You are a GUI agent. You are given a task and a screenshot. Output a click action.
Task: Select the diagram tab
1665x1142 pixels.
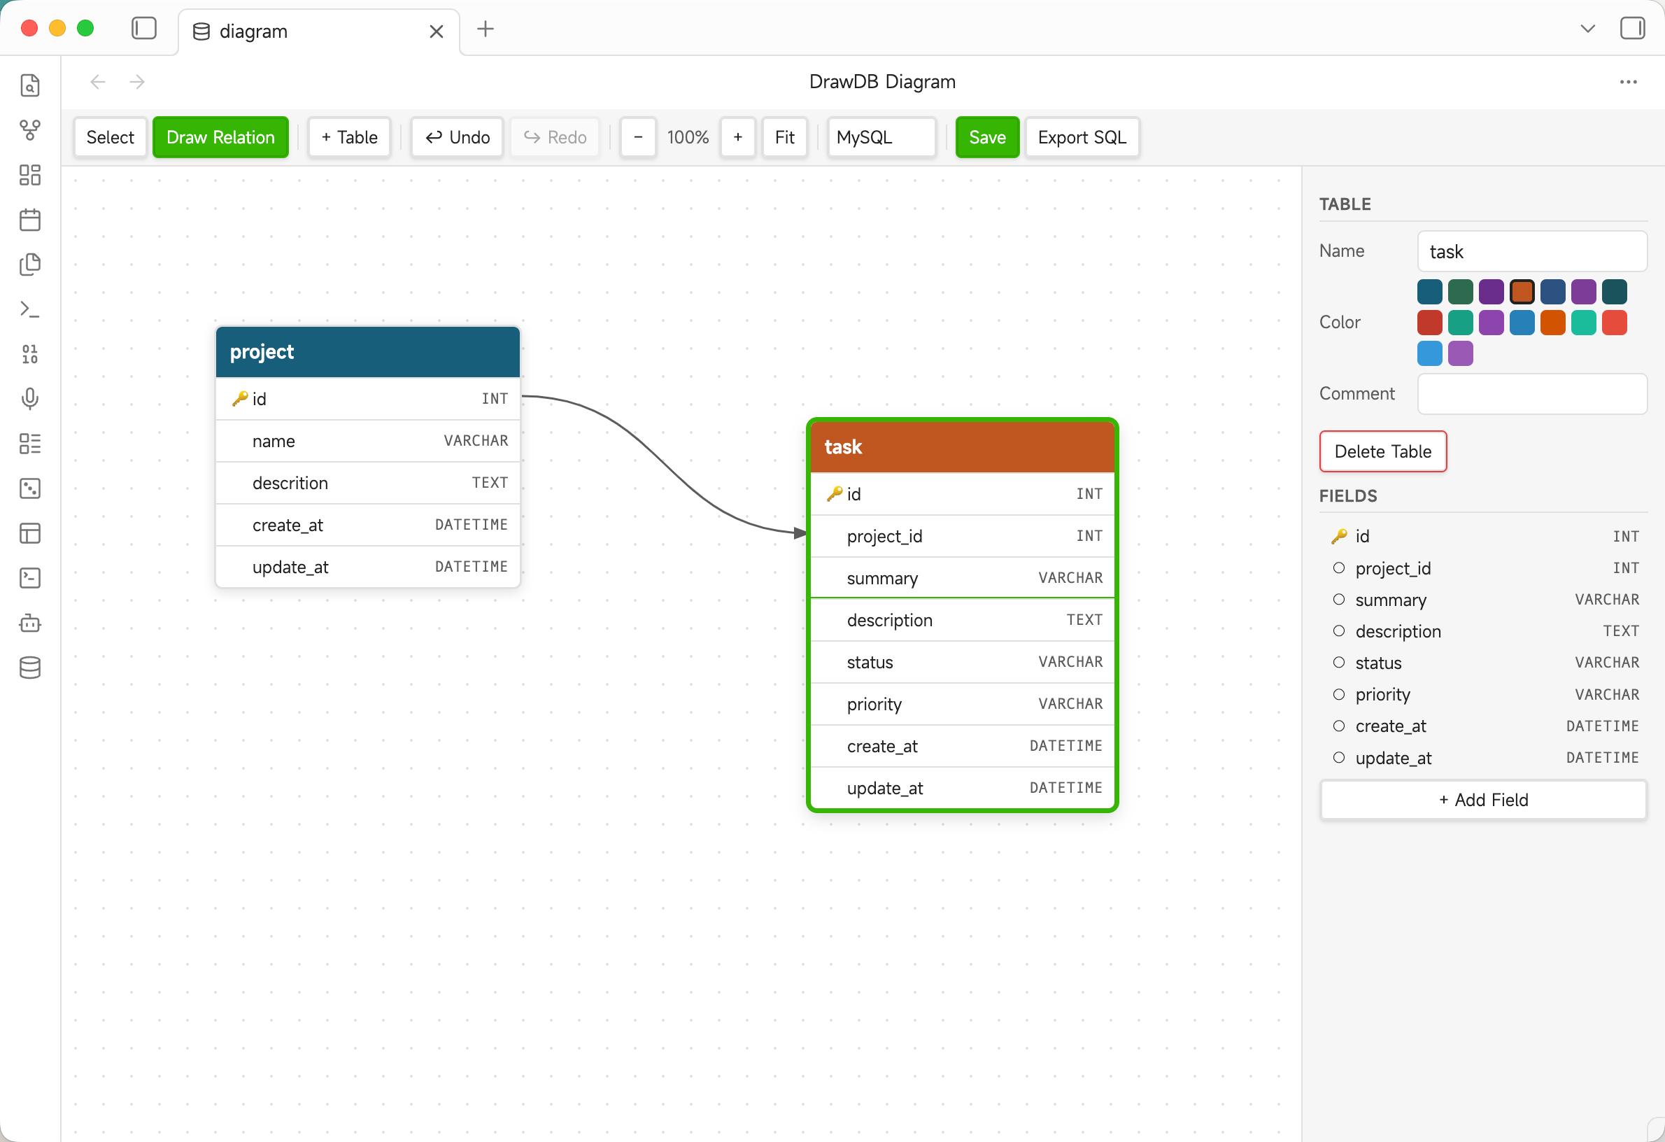click(x=319, y=31)
